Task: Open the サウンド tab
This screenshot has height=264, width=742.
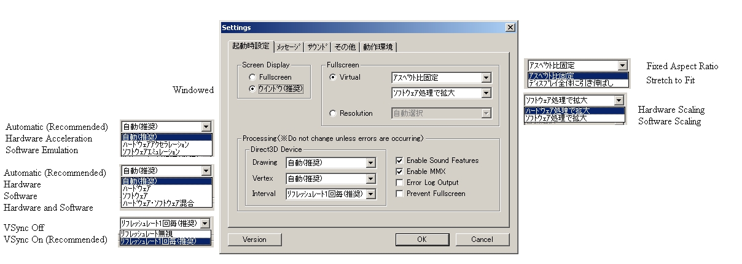Action: (x=317, y=47)
